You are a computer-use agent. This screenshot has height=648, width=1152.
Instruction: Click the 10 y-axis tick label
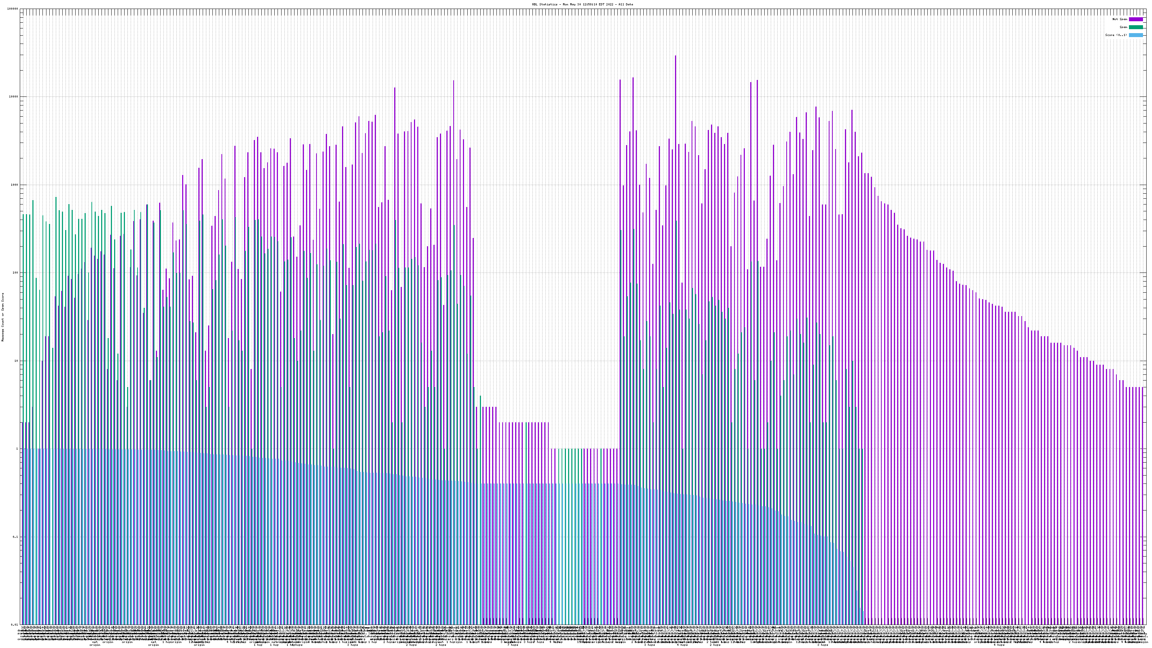tap(17, 361)
